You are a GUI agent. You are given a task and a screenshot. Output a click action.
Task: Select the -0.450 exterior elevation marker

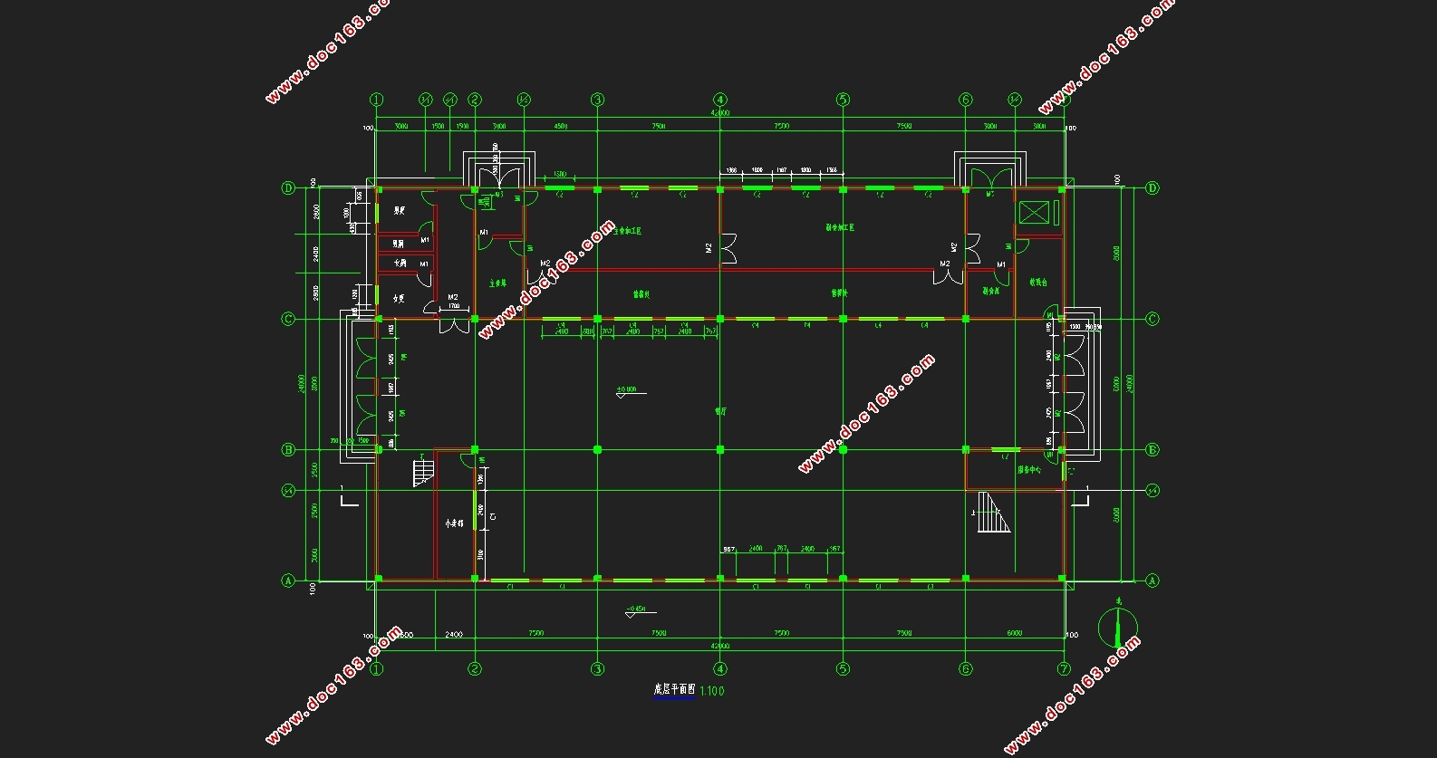point(640,610)
